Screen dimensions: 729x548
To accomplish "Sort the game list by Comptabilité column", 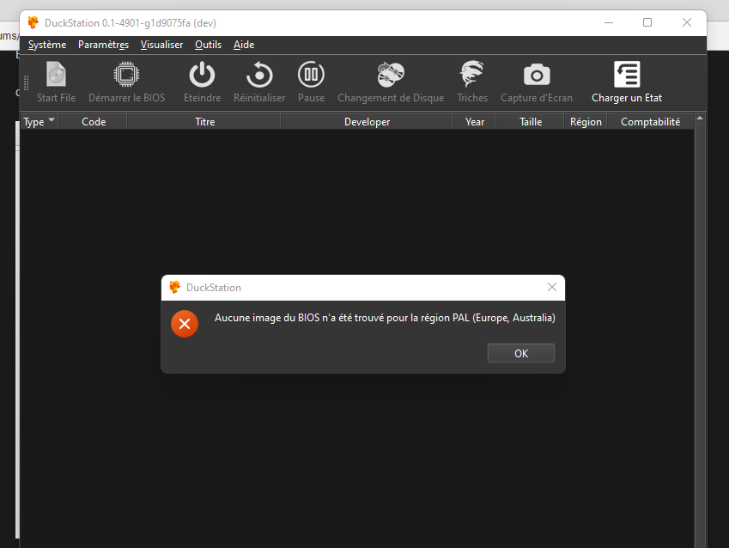I will [650, 121].
